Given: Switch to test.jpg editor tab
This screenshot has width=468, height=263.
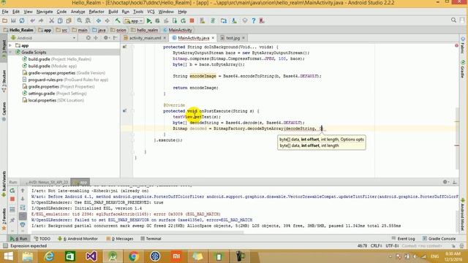Looking at the screenshot, I should (233, 38).
